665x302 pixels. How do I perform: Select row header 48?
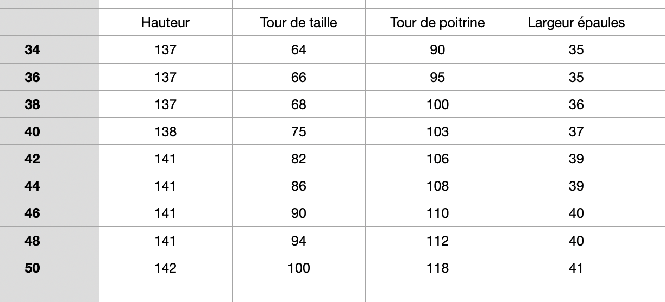coord(49,240)
